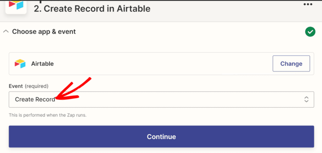Click the green checkmark status icon
The image size is (322, 153).
[310, 32]
